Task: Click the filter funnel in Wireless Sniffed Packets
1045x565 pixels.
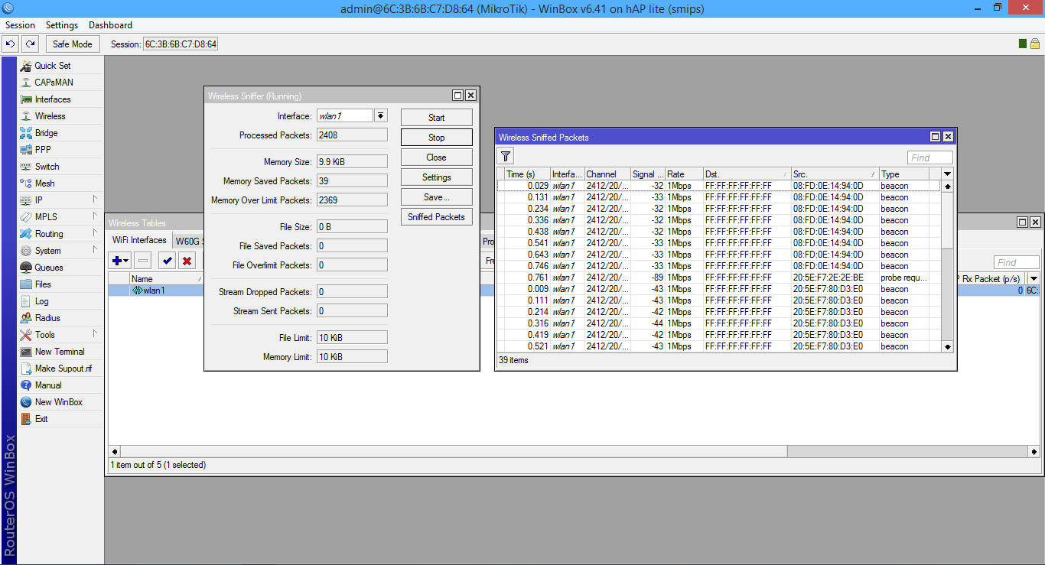Action: pos(505,157)
